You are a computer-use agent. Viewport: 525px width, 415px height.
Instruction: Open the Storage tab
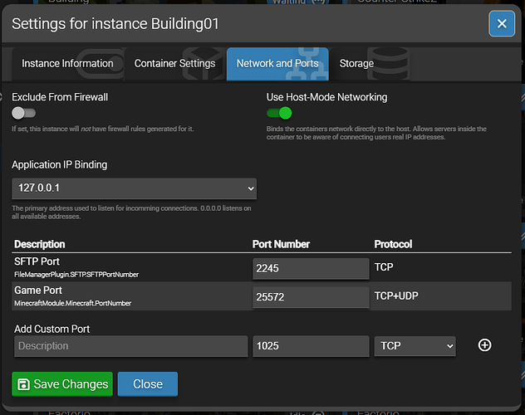370,64
